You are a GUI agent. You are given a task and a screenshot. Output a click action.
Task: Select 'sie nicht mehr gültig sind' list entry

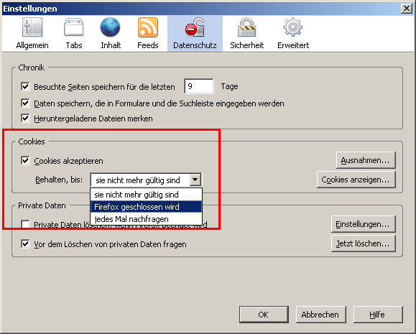tap(146, 195)
